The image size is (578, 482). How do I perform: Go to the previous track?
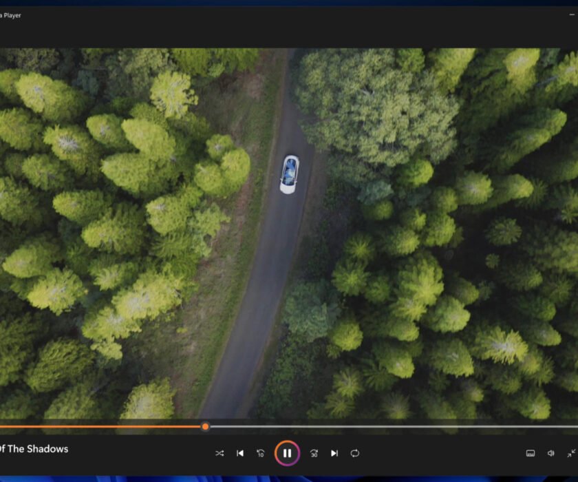coord(240,453)
